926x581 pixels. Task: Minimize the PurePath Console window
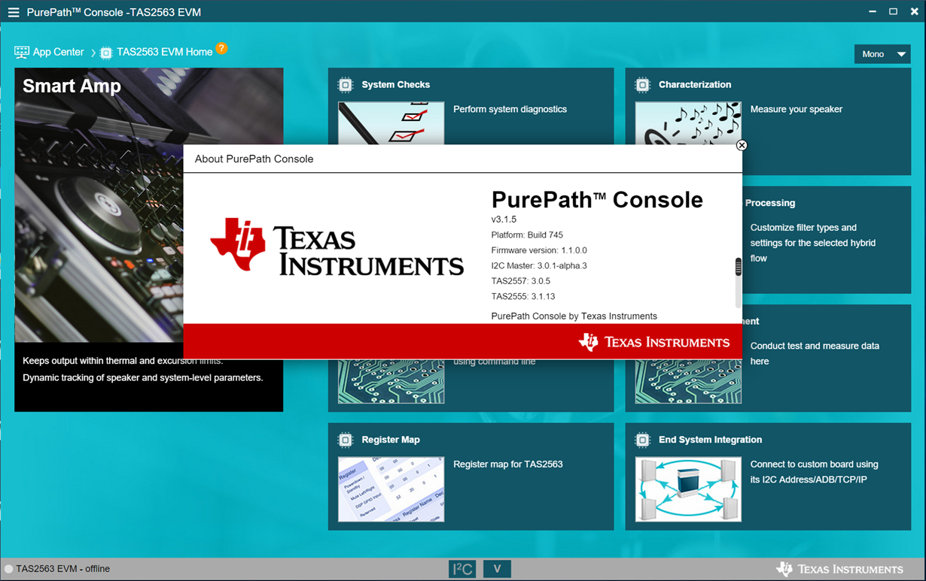pyautogui.click(x=873, y=12)
